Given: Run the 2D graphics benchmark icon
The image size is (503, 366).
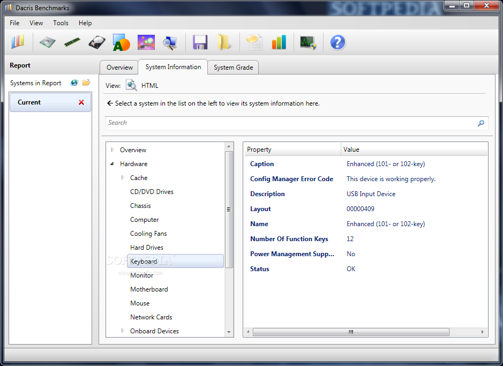Looking at the screenshot, I should click(x=121, y=42).
